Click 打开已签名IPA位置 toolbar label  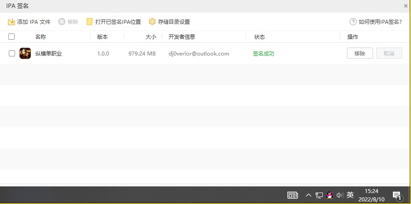click(118, 22)
